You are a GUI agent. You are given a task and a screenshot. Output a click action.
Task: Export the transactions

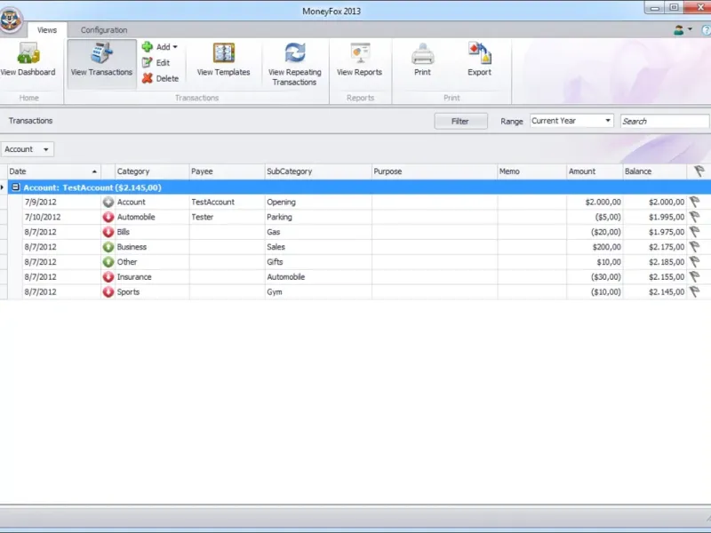479,60
